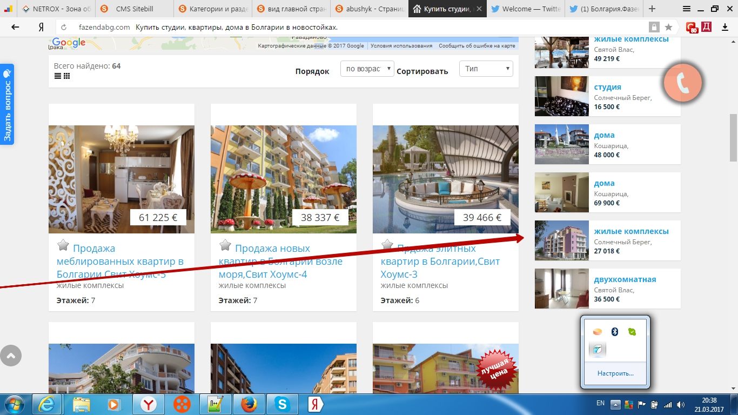Show hidden tray icons arrow
Viewport: 738px width, 415px height.
pos(615,404)
